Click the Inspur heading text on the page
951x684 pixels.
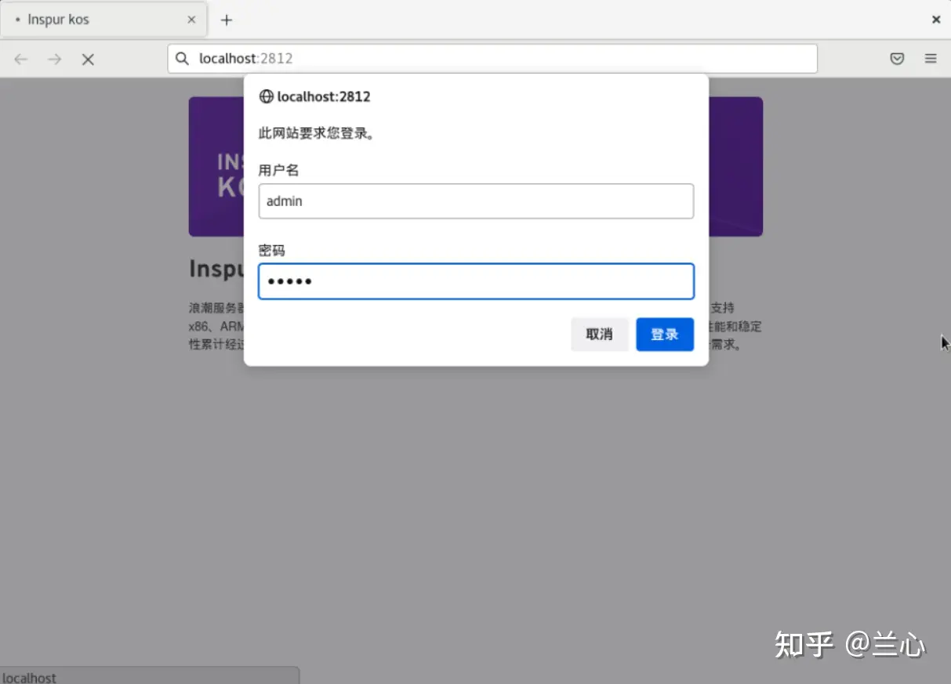click(212, 269)
